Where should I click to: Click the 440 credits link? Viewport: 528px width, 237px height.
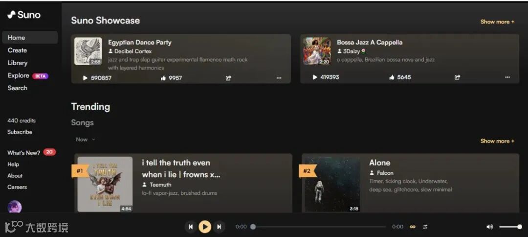tap(21, 120)
